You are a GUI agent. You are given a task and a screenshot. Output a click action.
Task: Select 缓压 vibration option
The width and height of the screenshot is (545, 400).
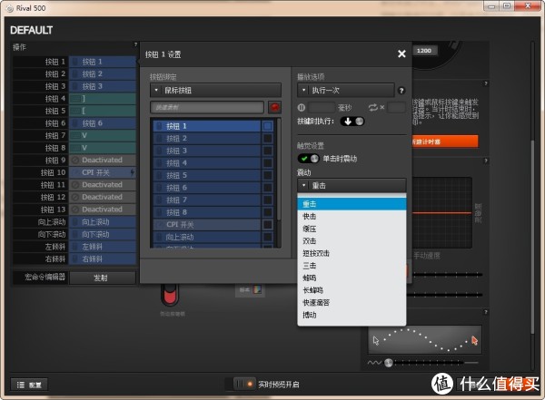click(352, 229)
